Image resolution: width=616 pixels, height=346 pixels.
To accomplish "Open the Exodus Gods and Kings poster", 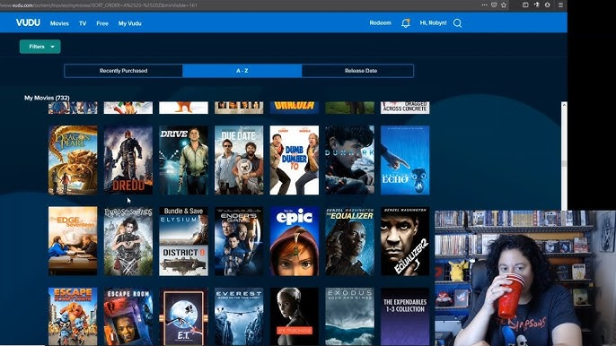I will [x=349, y=316].
